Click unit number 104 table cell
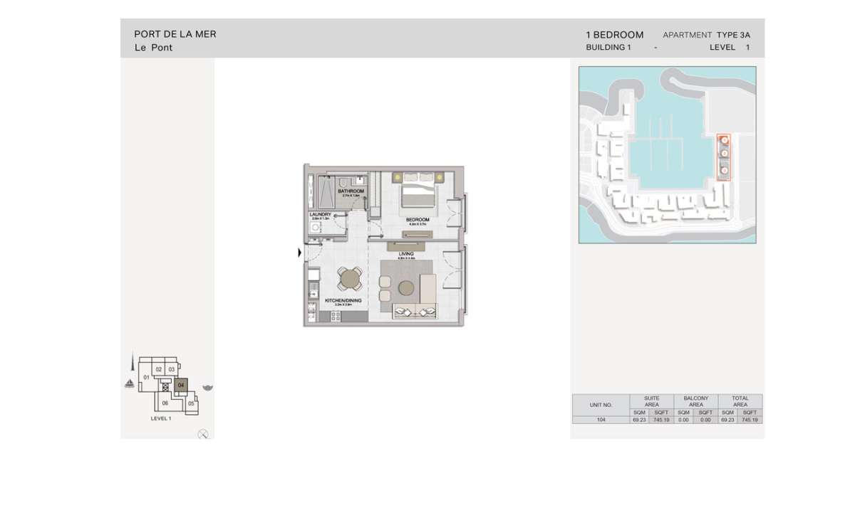855x525 pixels. (x=601, y=420)
